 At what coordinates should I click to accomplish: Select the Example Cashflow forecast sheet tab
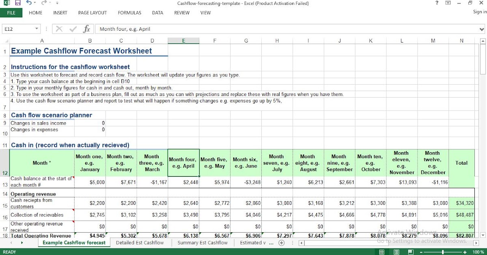click(74, 243)
